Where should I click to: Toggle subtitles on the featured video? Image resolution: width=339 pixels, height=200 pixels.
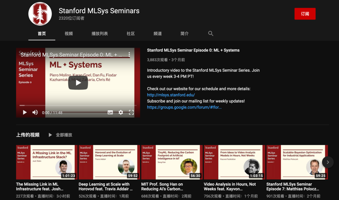[x=110, y=112]
